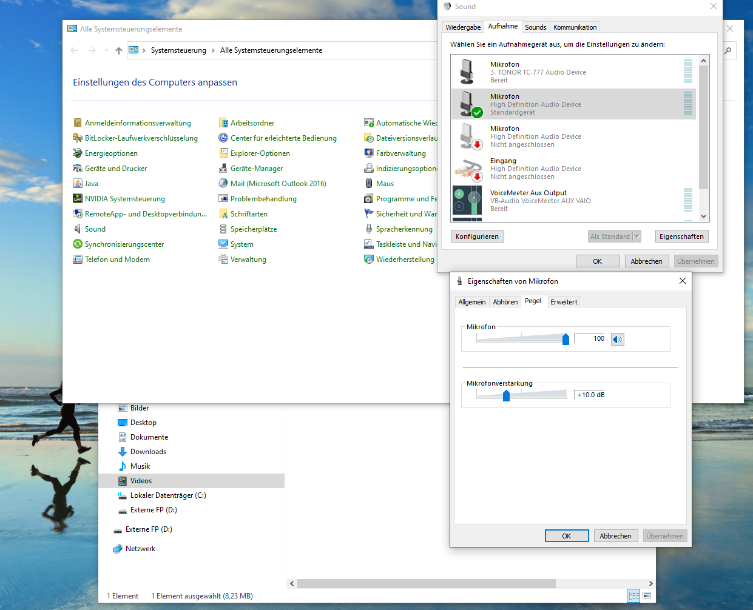Open Wiederherstellung icon
753x610 pixels.
(x=369, y=260)
